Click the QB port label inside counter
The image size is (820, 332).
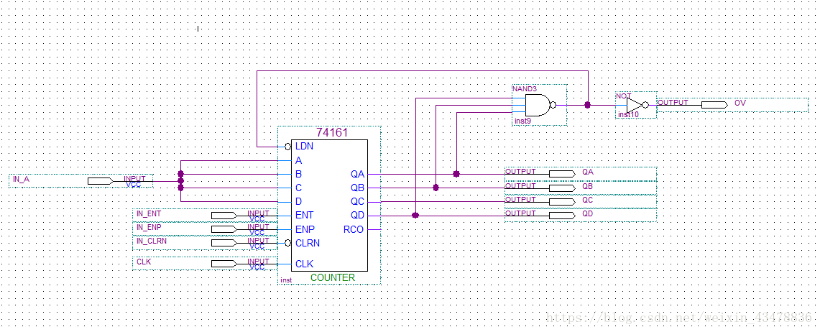[x=357, y=188]
